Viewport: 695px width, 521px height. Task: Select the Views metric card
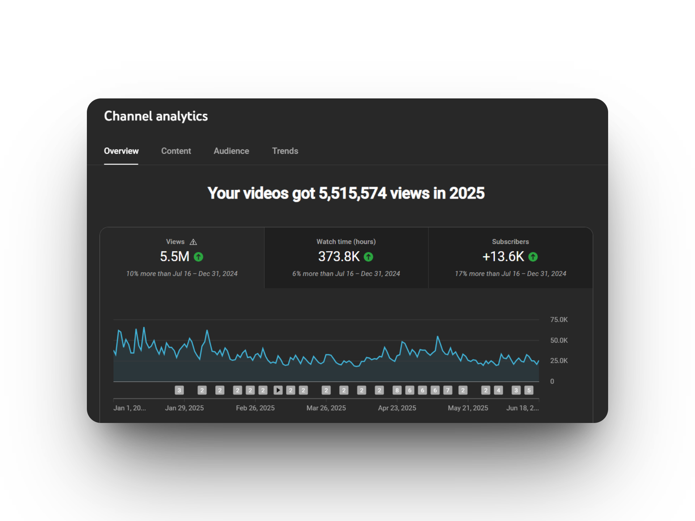pos(182,258)
